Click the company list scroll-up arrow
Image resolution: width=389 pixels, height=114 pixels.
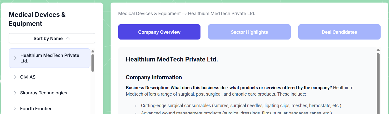(93, 51)
